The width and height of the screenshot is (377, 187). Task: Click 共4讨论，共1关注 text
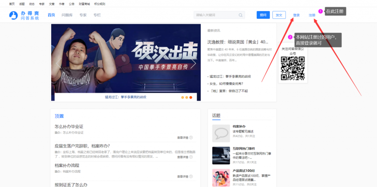tap(244, 136)
